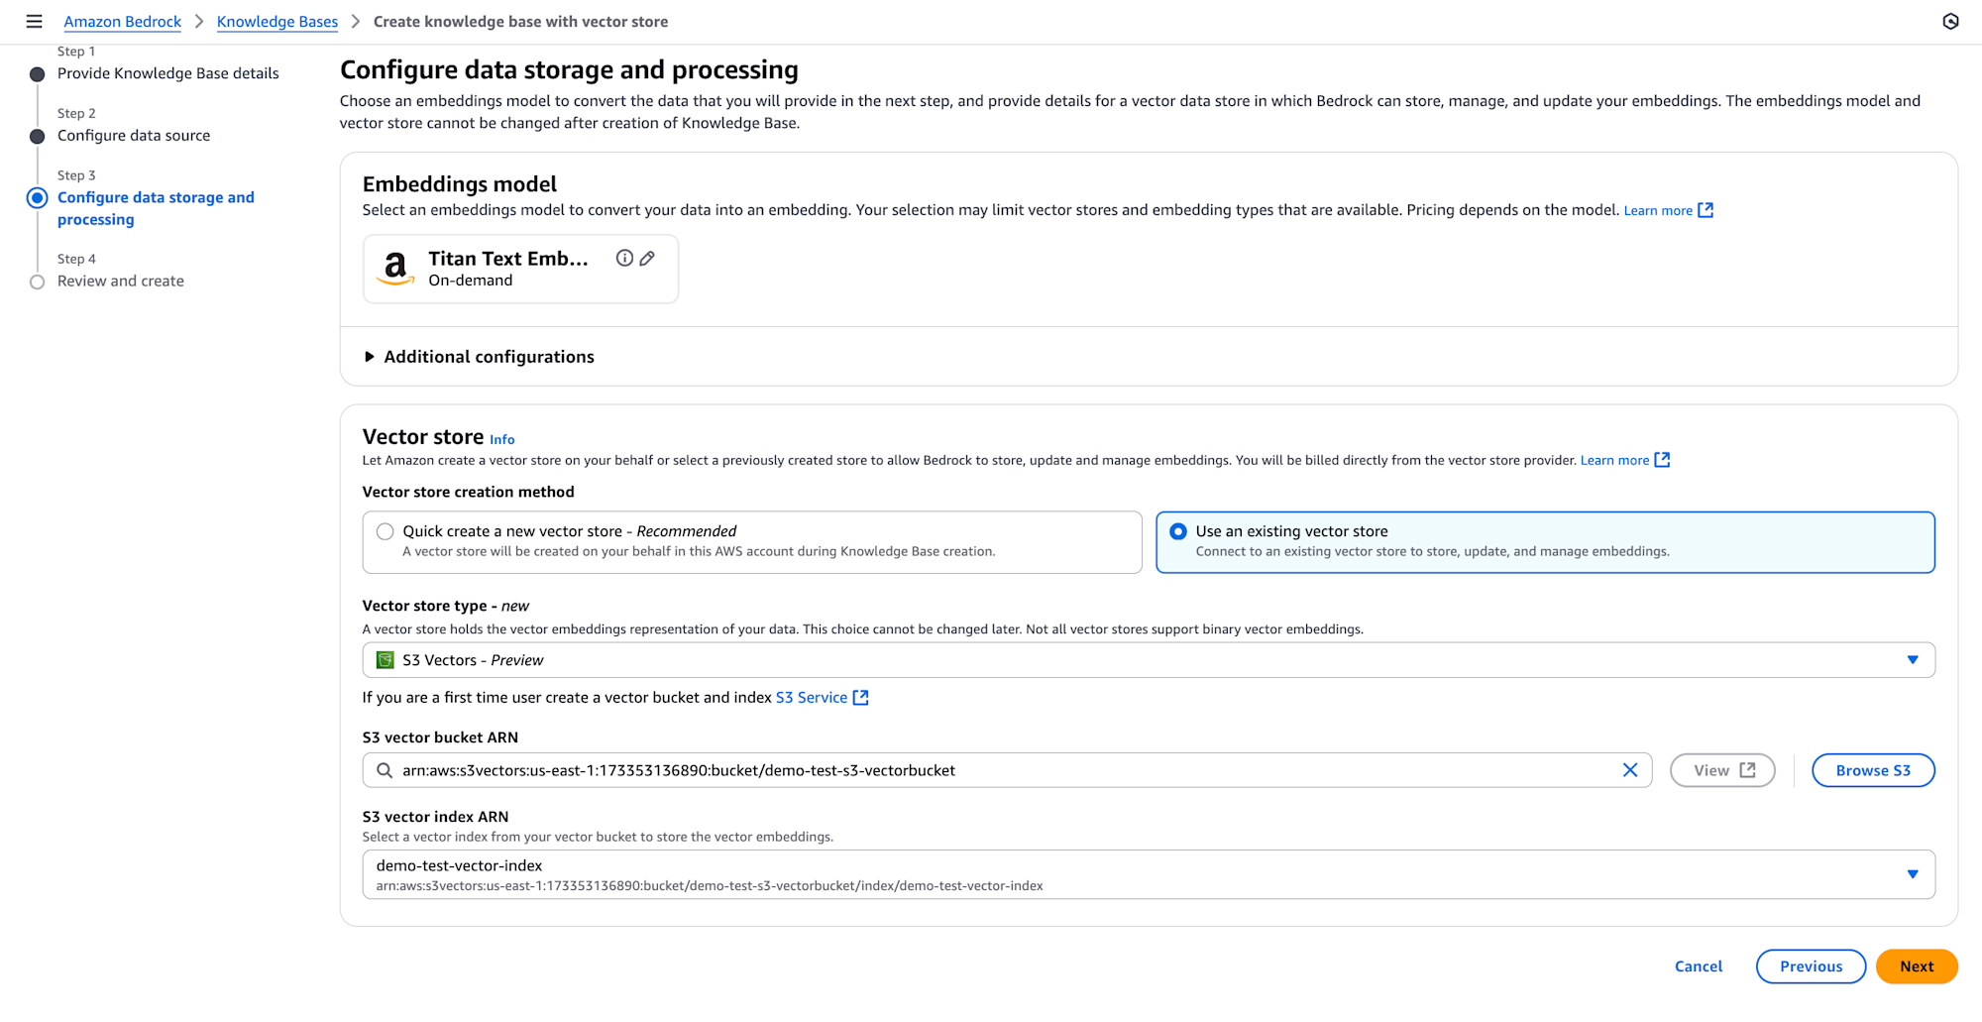The image size is (1982, 1022).
Task: Click the Step 1 completed circle indicator
Action: [38, 74]
